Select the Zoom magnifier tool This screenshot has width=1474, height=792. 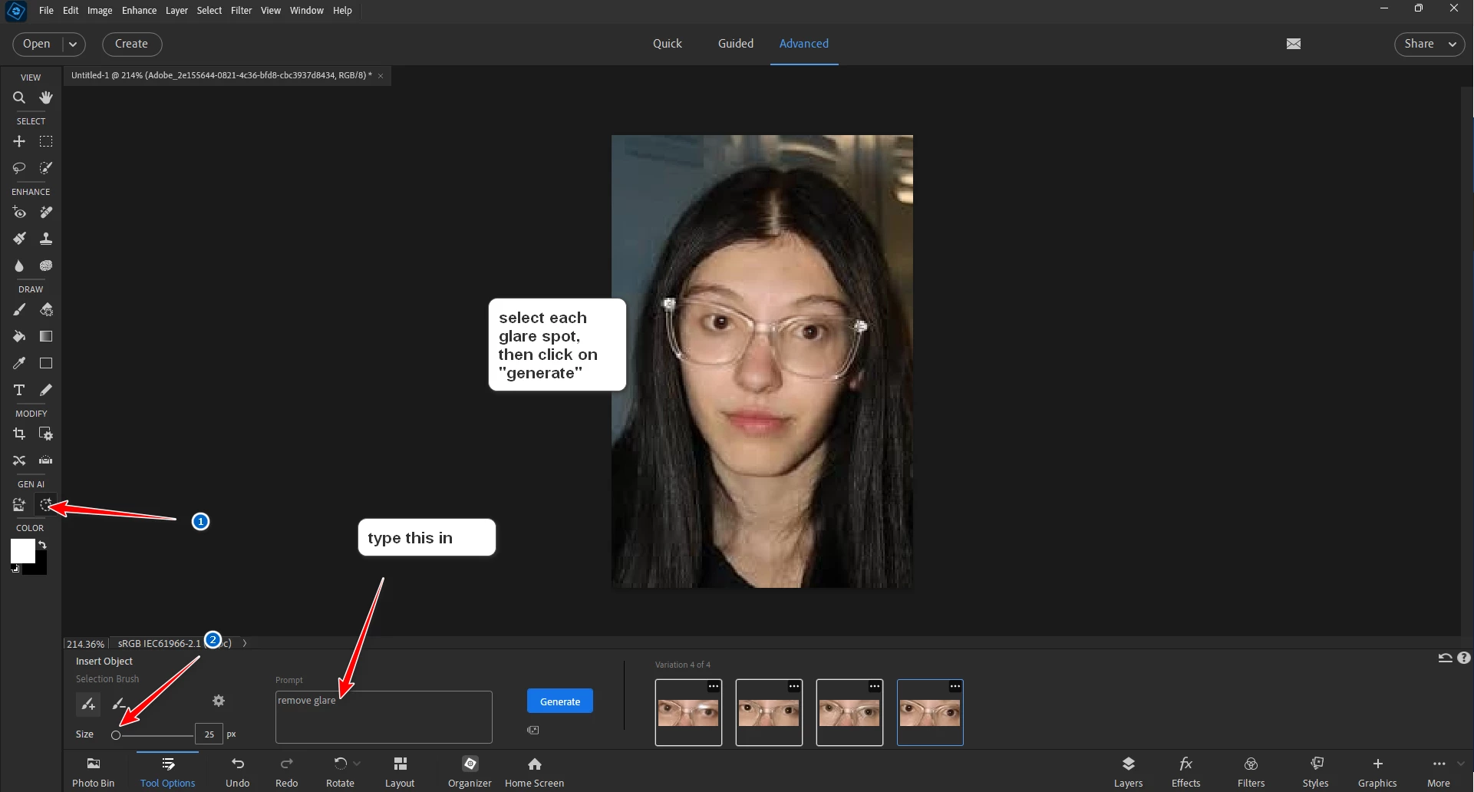coord(19,97)
